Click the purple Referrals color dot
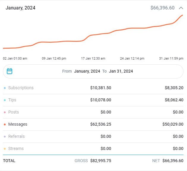Viewport: 187px width, 171px height. [x=5, y=137]
